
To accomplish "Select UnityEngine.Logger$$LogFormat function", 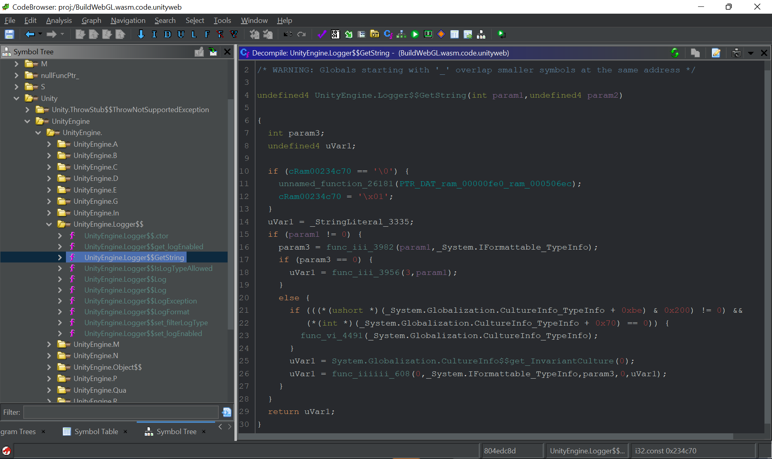I will point(137,312).
